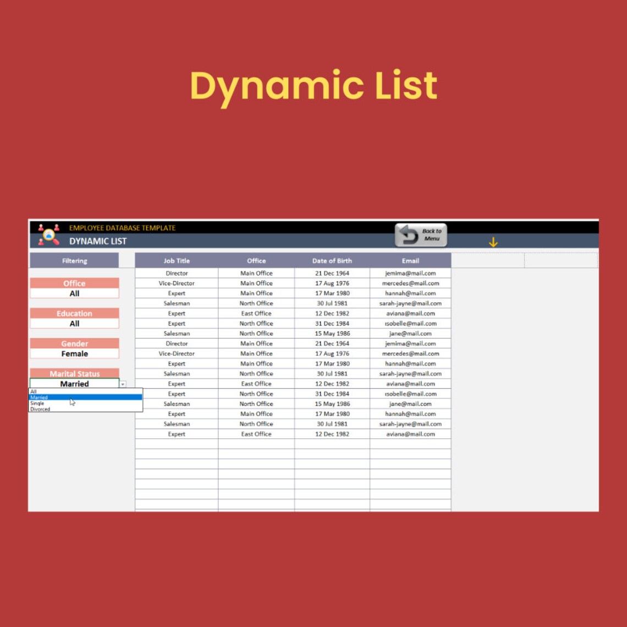Click the Filtering panel header
Image resolution: width=627 pixels, height=627 pixels.
click(74, 260)
